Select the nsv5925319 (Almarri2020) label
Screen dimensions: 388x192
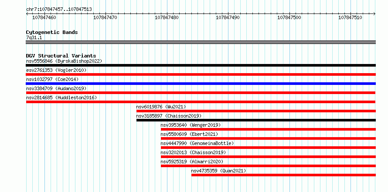coord(192,162)
